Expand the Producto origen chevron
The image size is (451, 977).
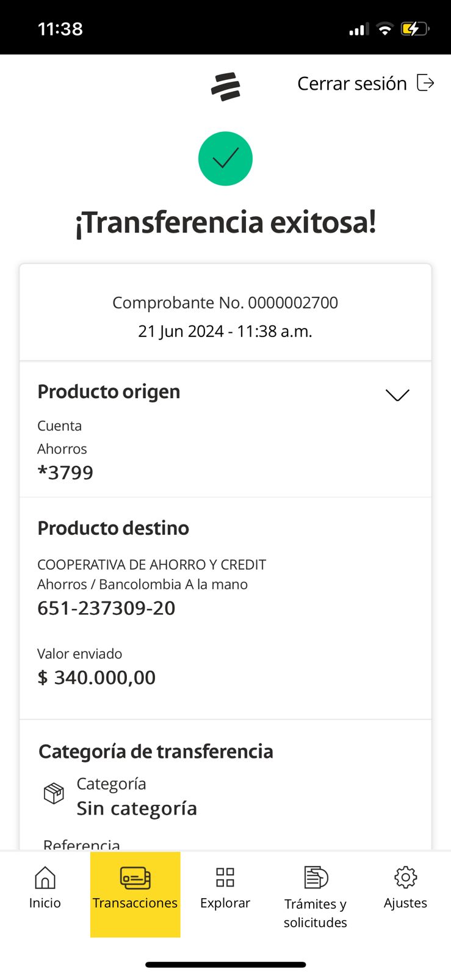[x=397, y=395]
